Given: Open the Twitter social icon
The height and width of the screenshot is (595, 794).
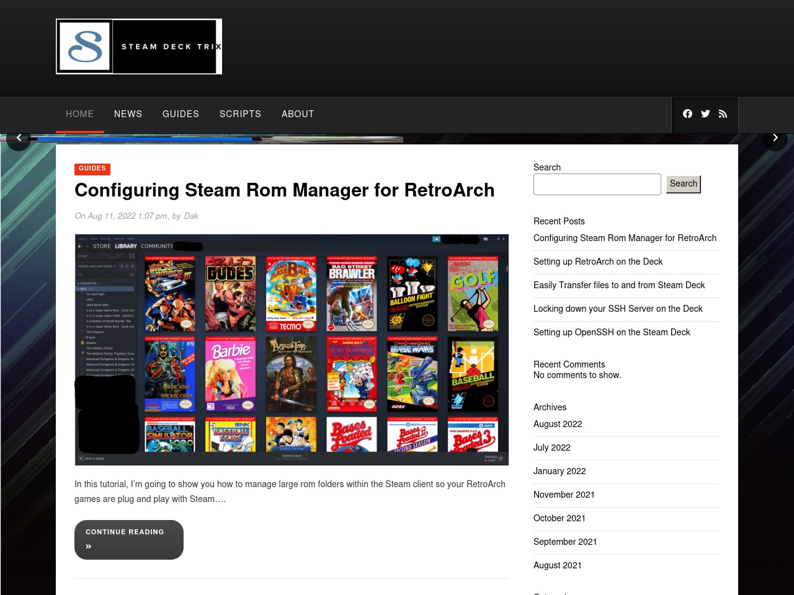Looking at the screenshot, I should [705, 114].
